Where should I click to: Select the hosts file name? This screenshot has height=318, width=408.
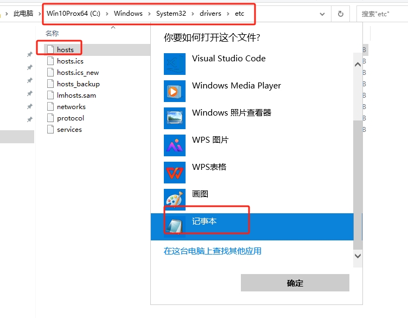pos(65,50)
